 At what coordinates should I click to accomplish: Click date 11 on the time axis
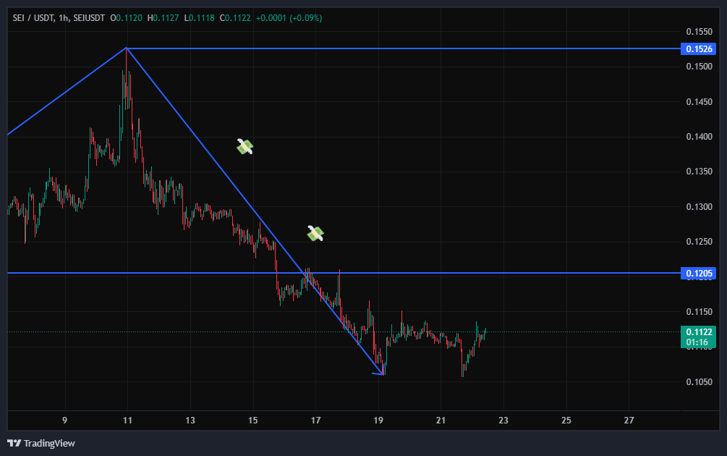pos(127,420)
